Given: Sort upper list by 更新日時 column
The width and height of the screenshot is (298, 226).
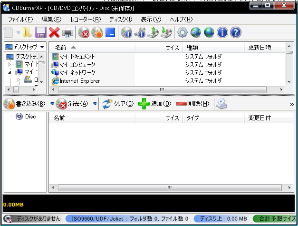Looking at the screenshot, I should pyautogui.click(x=265, y=47).
